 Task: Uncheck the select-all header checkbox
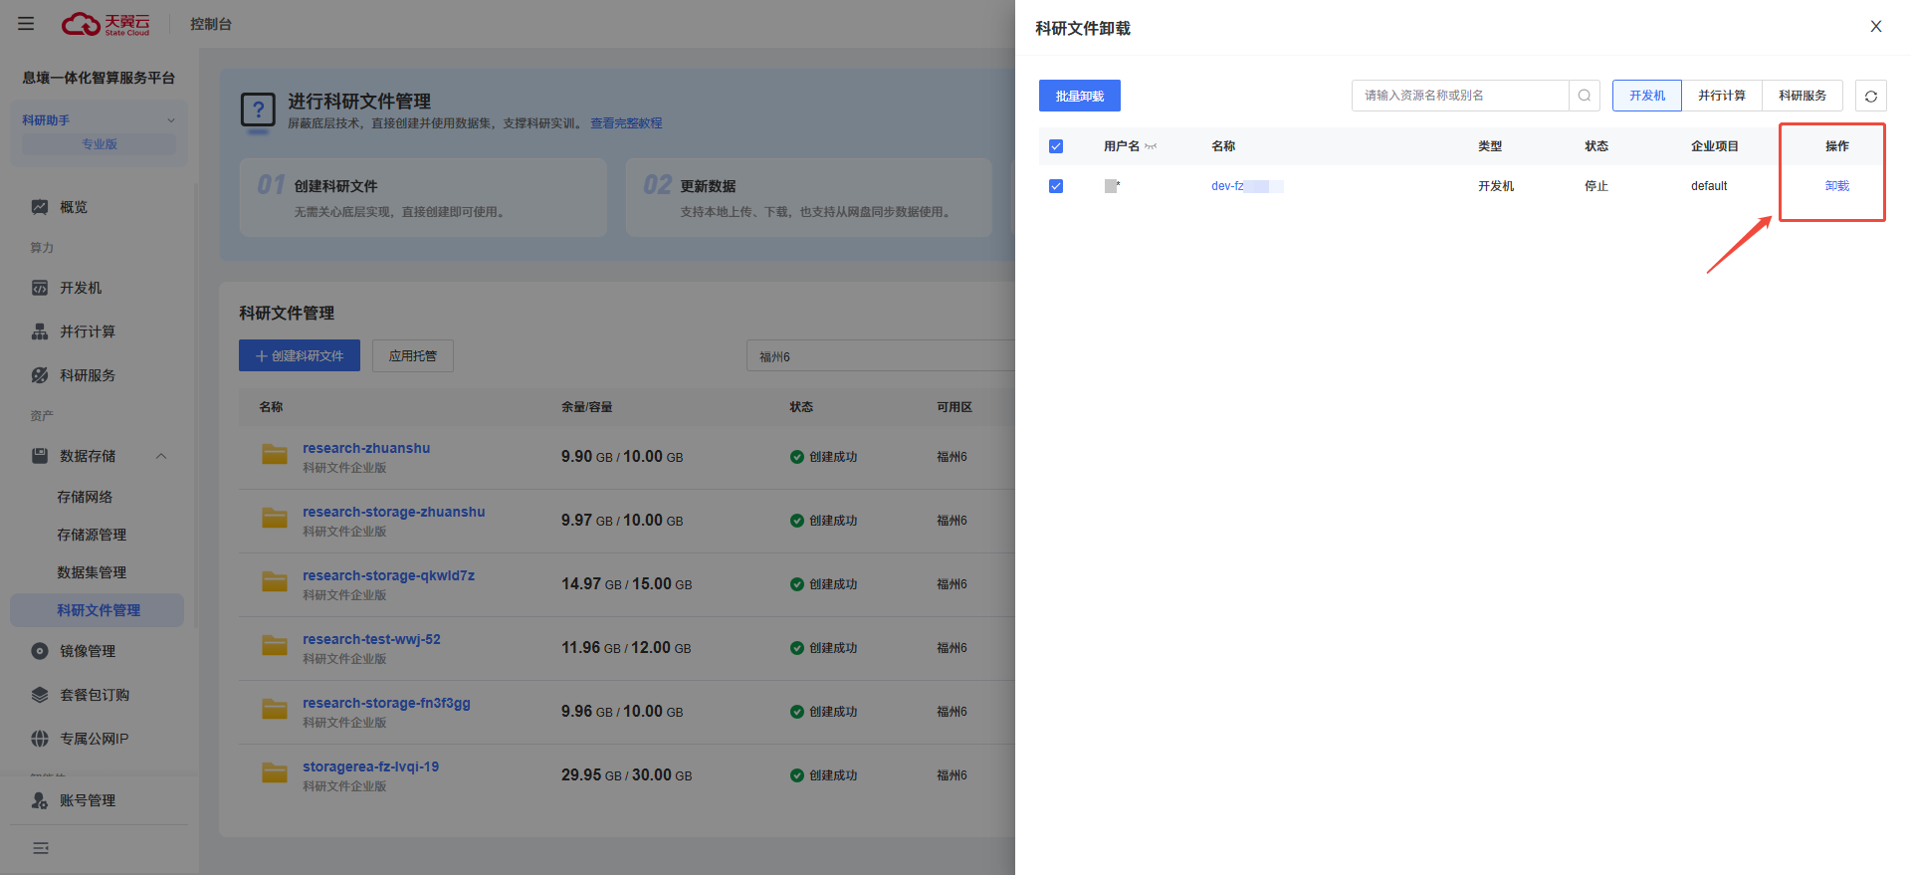click(x=1056, y=146)
